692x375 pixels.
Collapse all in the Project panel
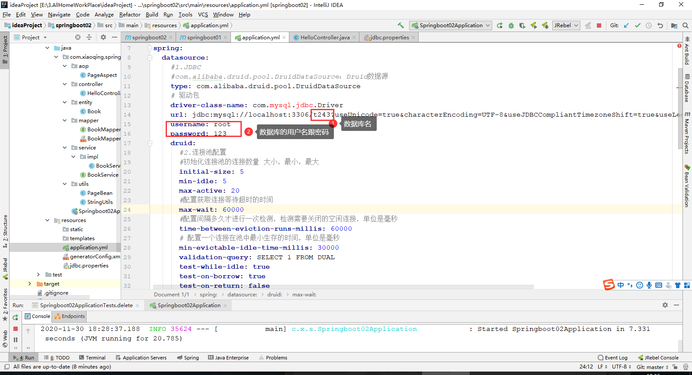click(89, 37)
